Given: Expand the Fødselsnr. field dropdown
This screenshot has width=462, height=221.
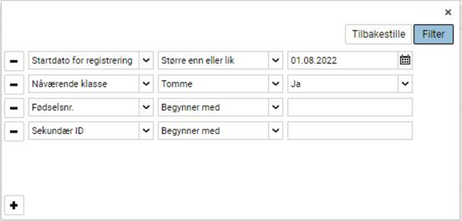Looking at the screenshot, I should (146, 108).
